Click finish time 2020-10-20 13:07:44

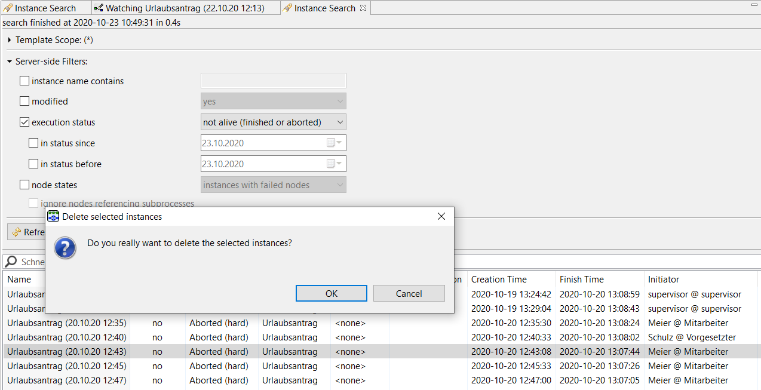pos(600,352)
